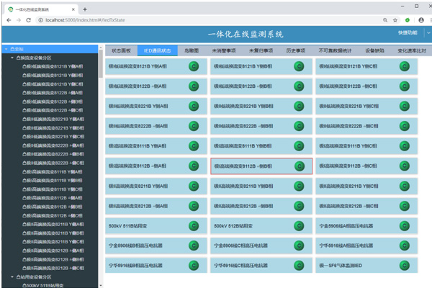Click the browser bookmark star icon
432x288 pixels.
(x=395, y=20)
